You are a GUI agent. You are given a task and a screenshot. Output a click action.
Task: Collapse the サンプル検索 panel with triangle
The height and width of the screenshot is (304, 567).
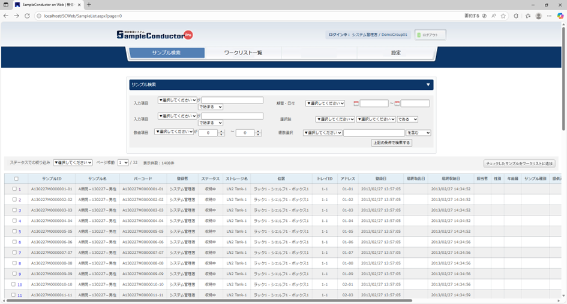pyautogui.click(x=428, y=85)
